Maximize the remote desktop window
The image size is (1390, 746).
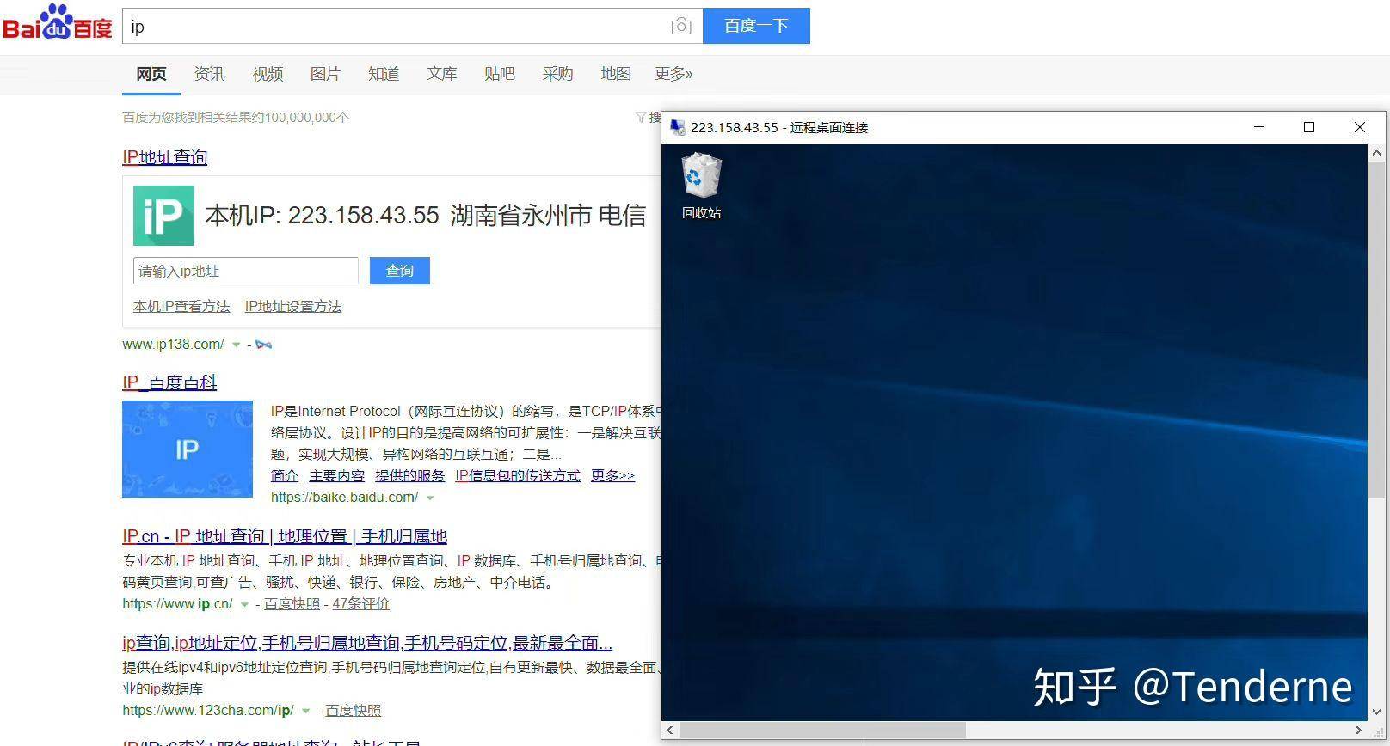pyautogui.click(x=1309, y=127)
